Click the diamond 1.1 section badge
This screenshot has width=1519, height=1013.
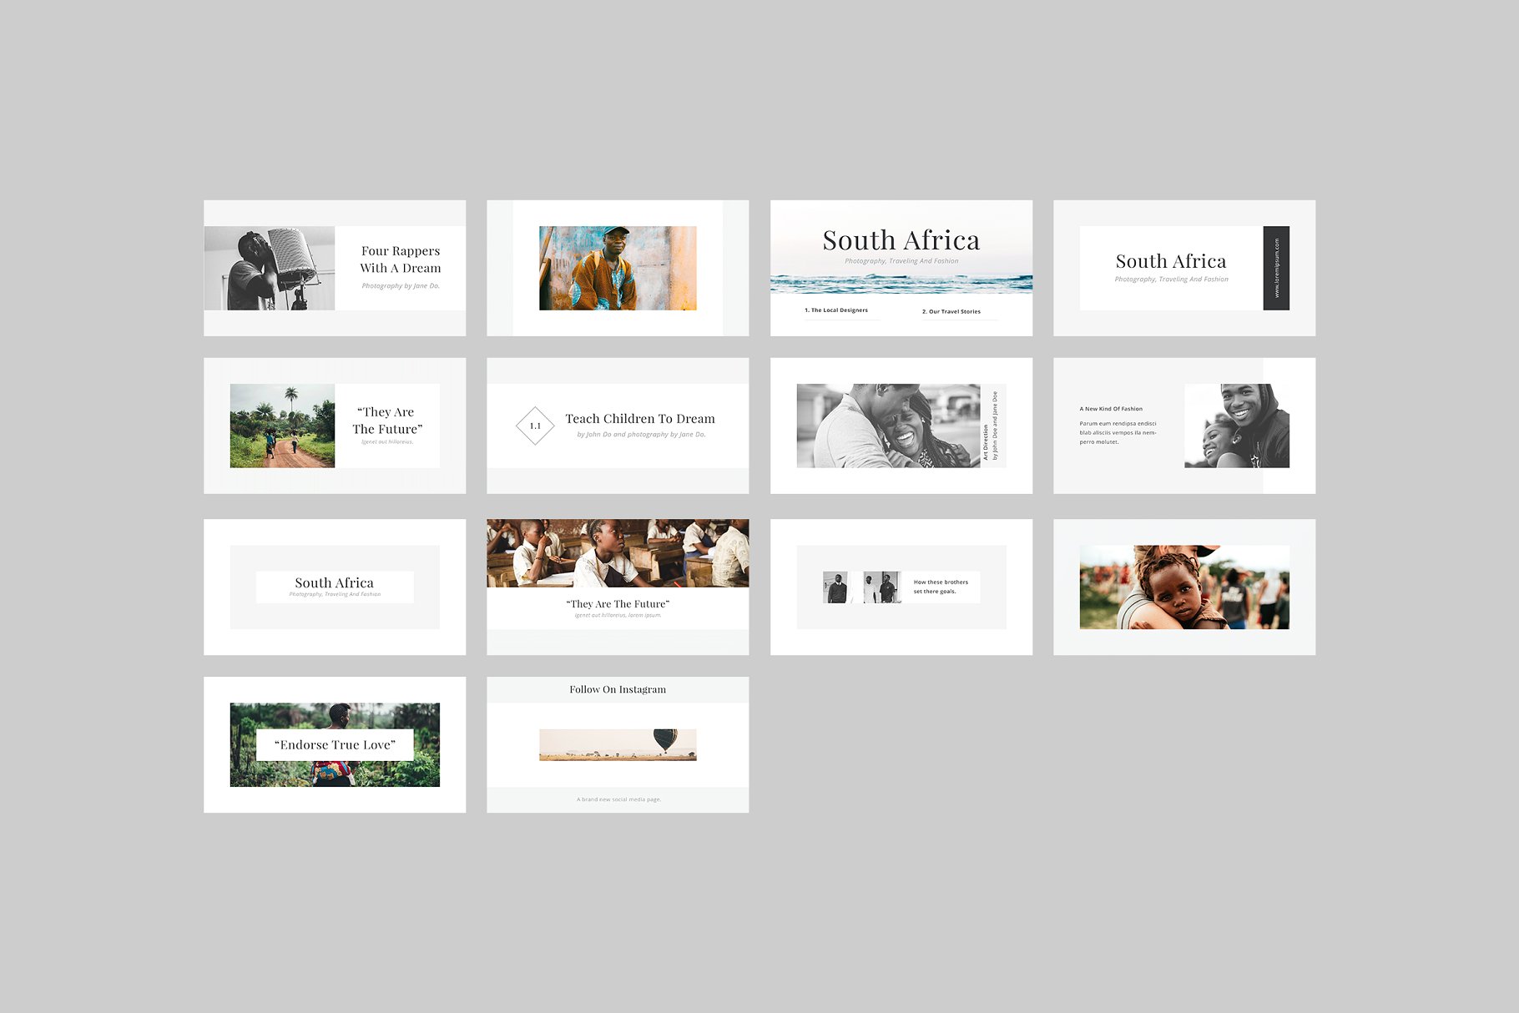point(537,426)
